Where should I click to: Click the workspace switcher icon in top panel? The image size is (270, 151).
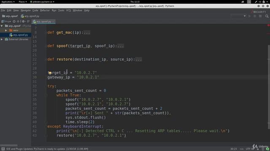(x=249, y=2)
